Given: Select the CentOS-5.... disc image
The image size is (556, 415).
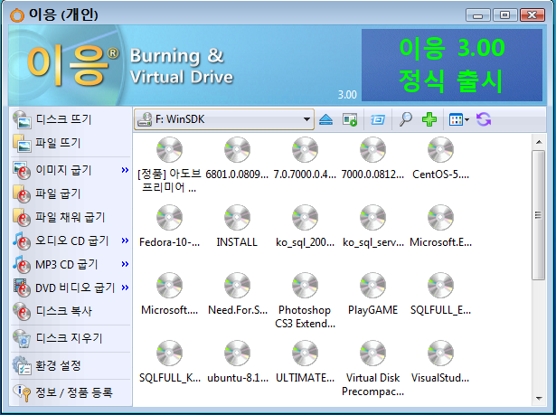Looking at the screenshot, I should [441, 158].
